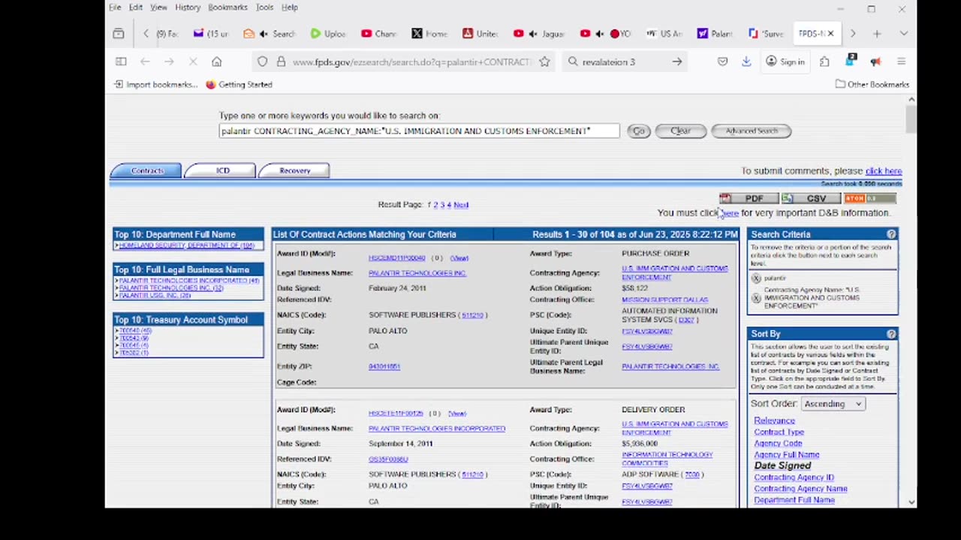The image size is (961, 540).
Task: Open the Downloads panel icon
Action: [746, 61]
